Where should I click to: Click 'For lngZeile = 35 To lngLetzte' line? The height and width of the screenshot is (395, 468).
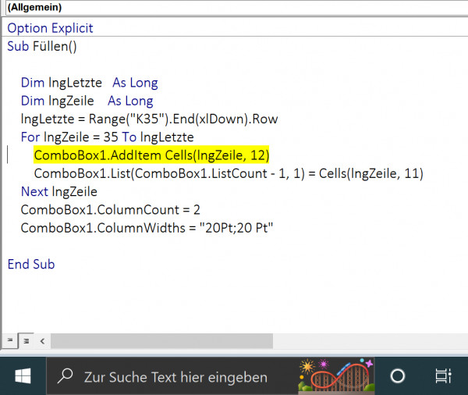click(x=107, y=137)
